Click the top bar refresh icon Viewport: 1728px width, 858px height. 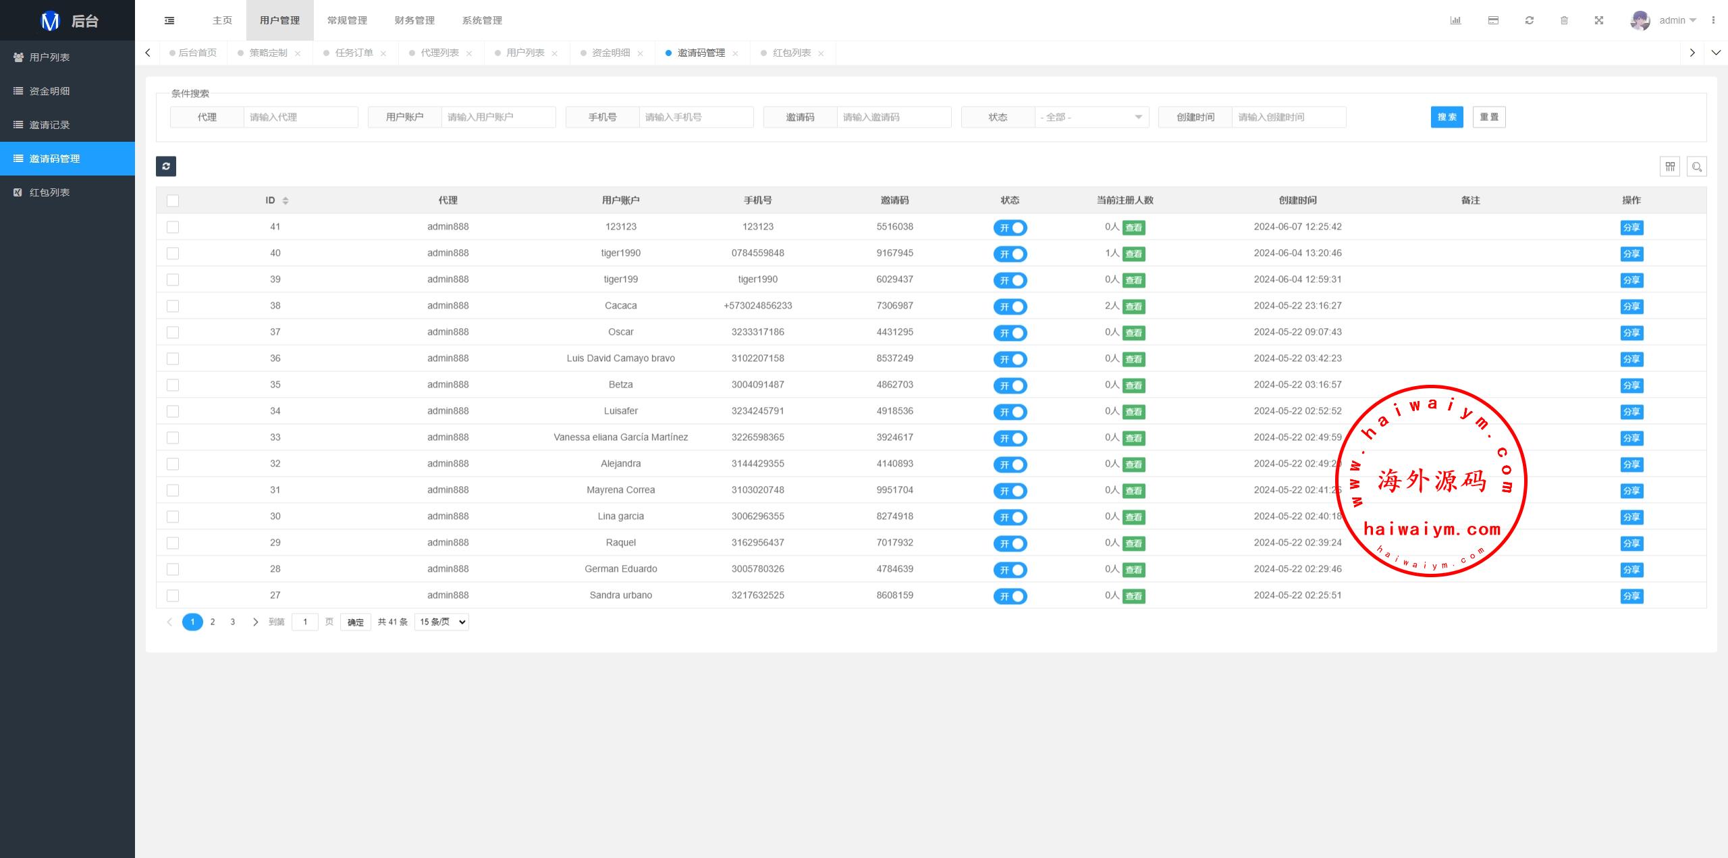[x=1530, y=20]
